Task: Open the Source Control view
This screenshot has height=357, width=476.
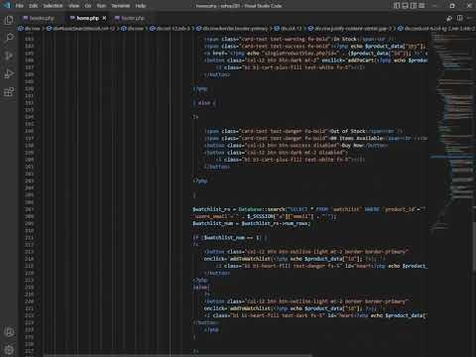Action: (x=9, y=56)
